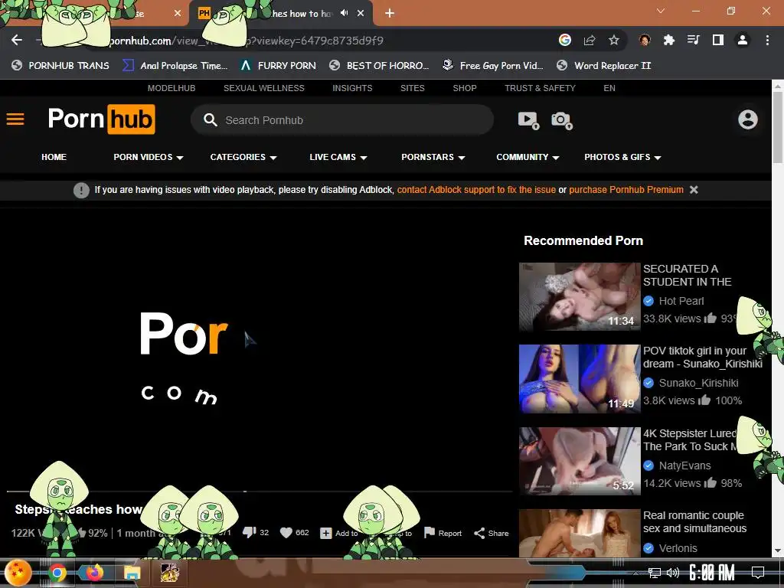Open the BEST OF HORRO... bookmark
The width and height of the screenshot is (784, 588).
click(380, 66)
